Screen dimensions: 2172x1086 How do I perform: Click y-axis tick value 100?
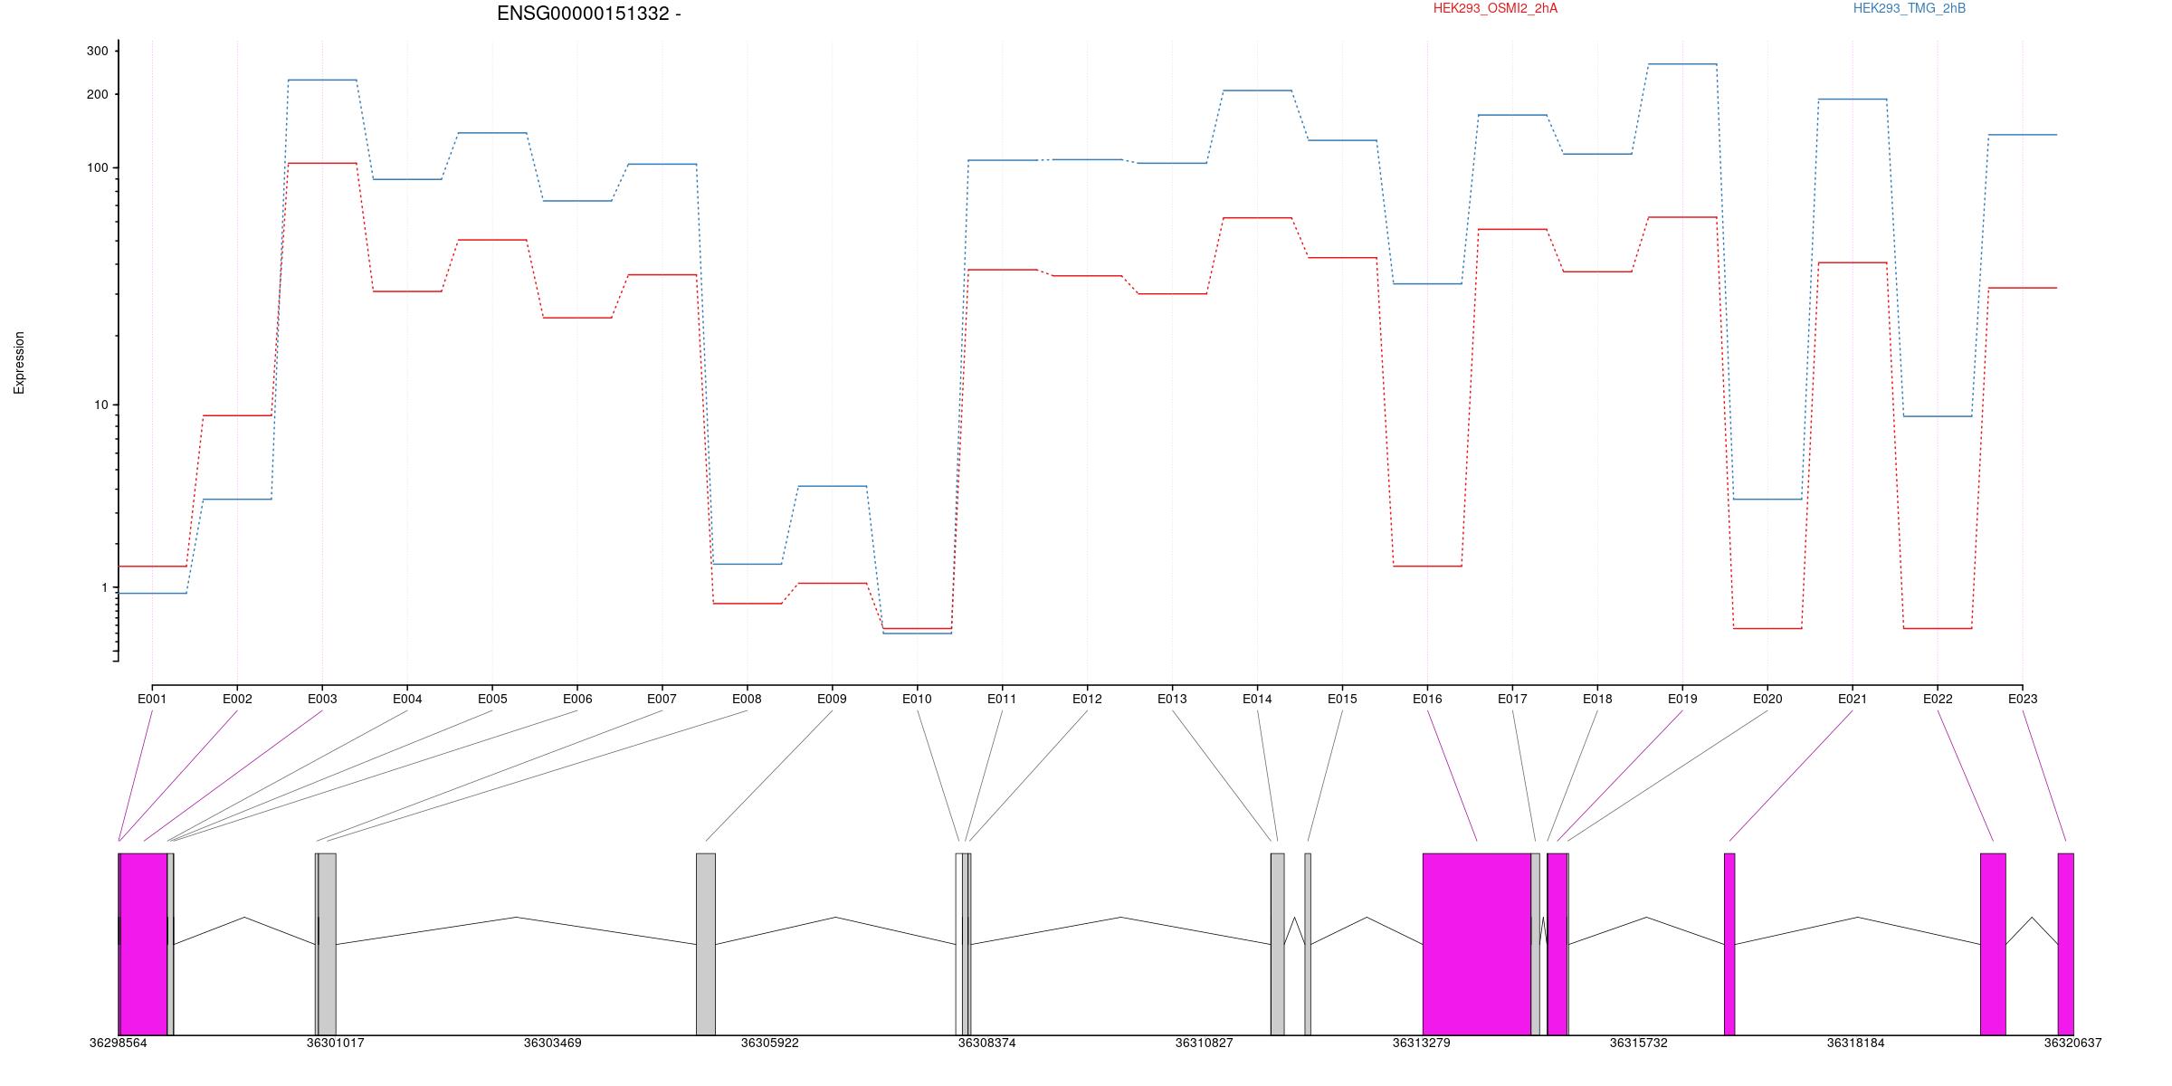[97, 168]
